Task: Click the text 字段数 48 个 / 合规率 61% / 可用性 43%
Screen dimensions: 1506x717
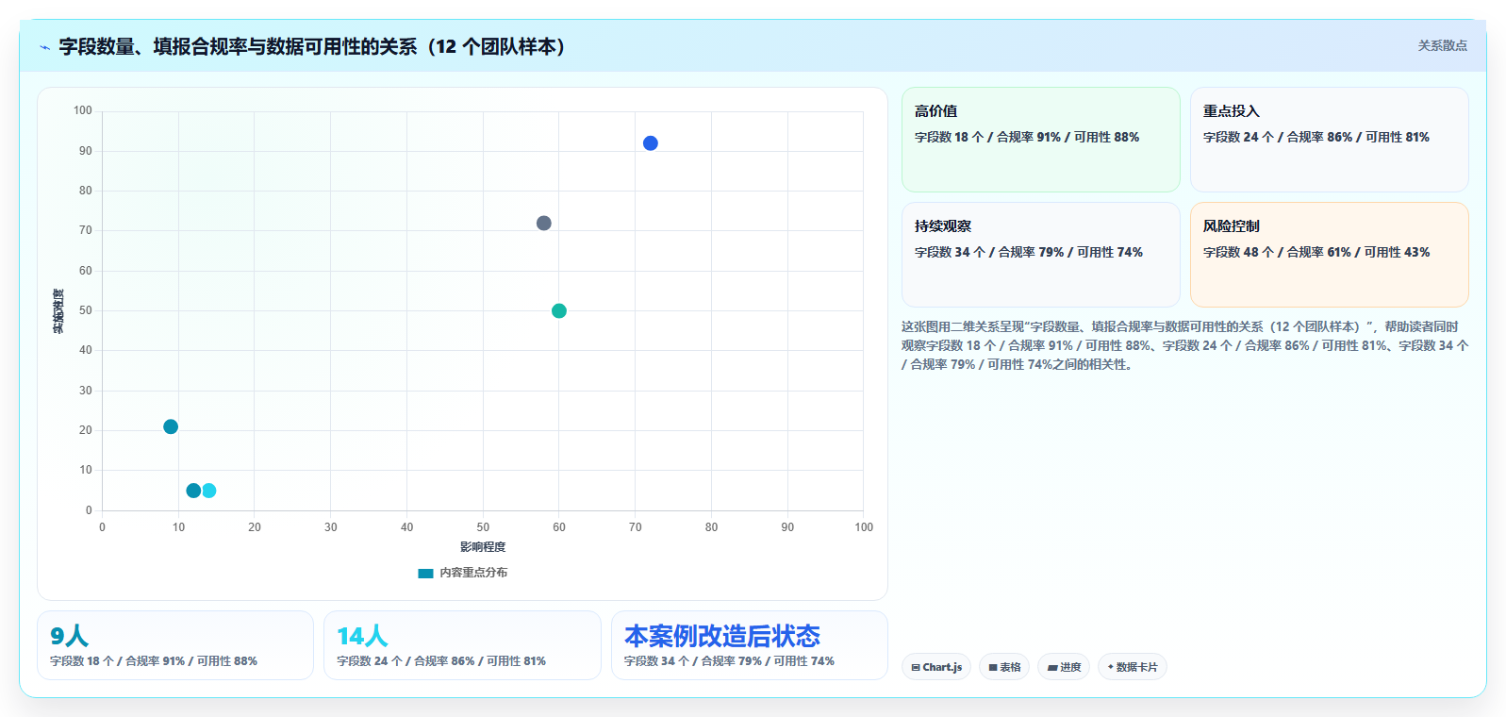Action: click(x=1316, y=252)
